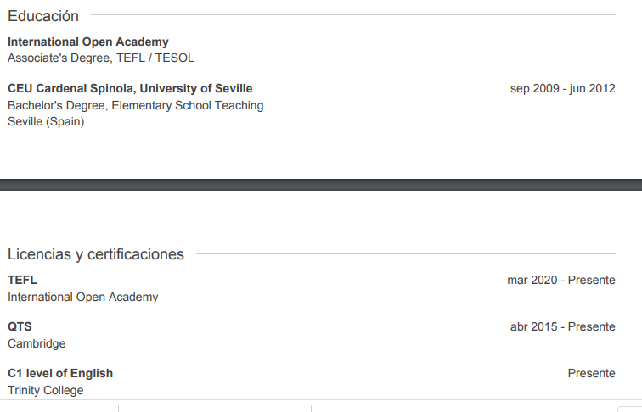Click the sep 2009 - jun 2012 date range
The height and width of the screenshot is (412, 642).
562,88
